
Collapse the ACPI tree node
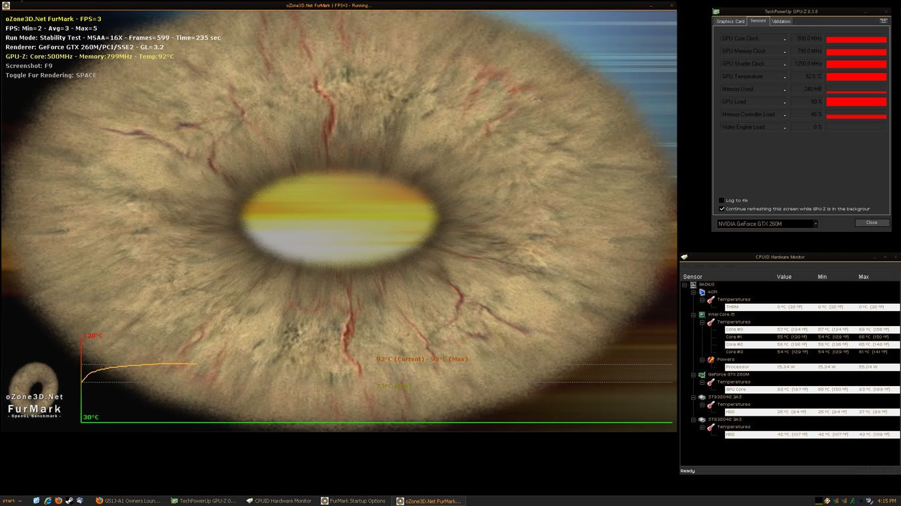pyautogui.click(x=694, y=292)
